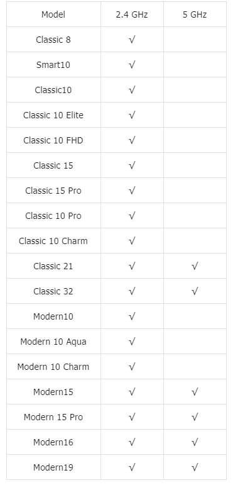This screenshot has width=233, height=485.
Task: Click the 2.4 GHz column header
Action: pyautogui.click(x=132, y=14)
